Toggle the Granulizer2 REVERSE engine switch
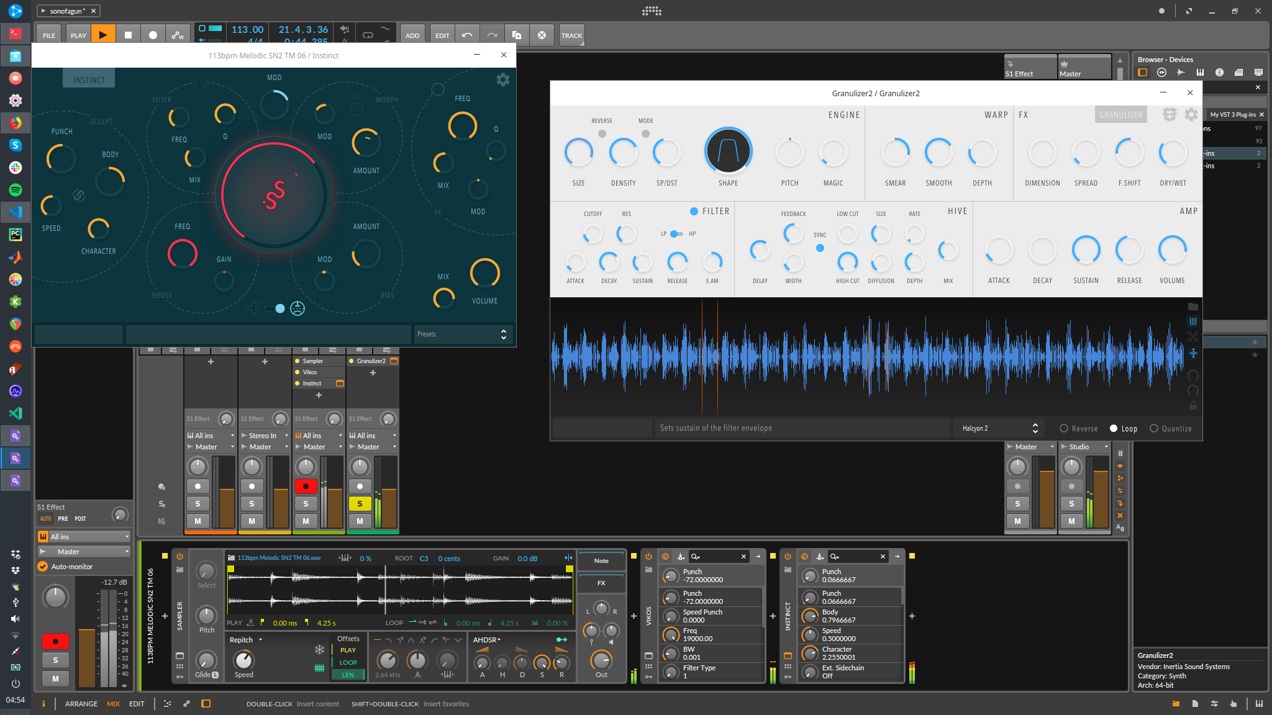This screenshot has width=1272, height=715. click(602, 133)
